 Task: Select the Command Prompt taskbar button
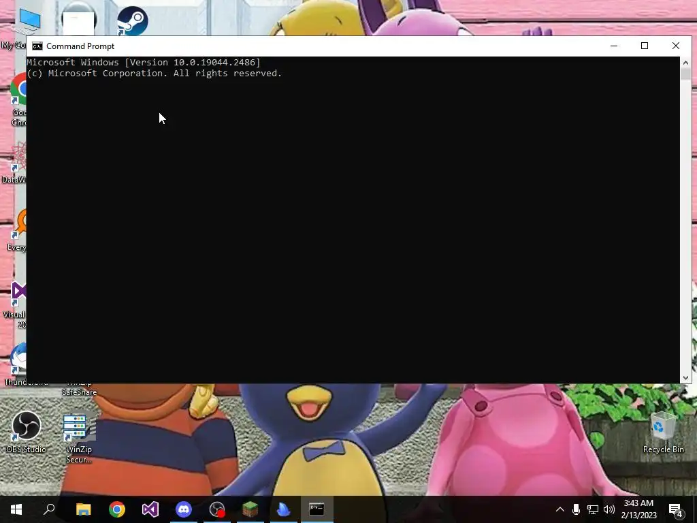[317, 509]
